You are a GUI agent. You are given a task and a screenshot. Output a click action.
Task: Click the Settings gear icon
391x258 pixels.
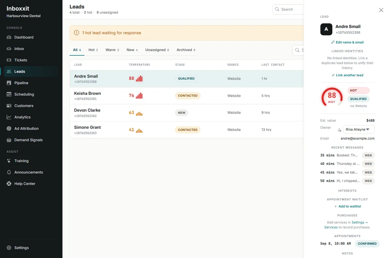point(9,248)
